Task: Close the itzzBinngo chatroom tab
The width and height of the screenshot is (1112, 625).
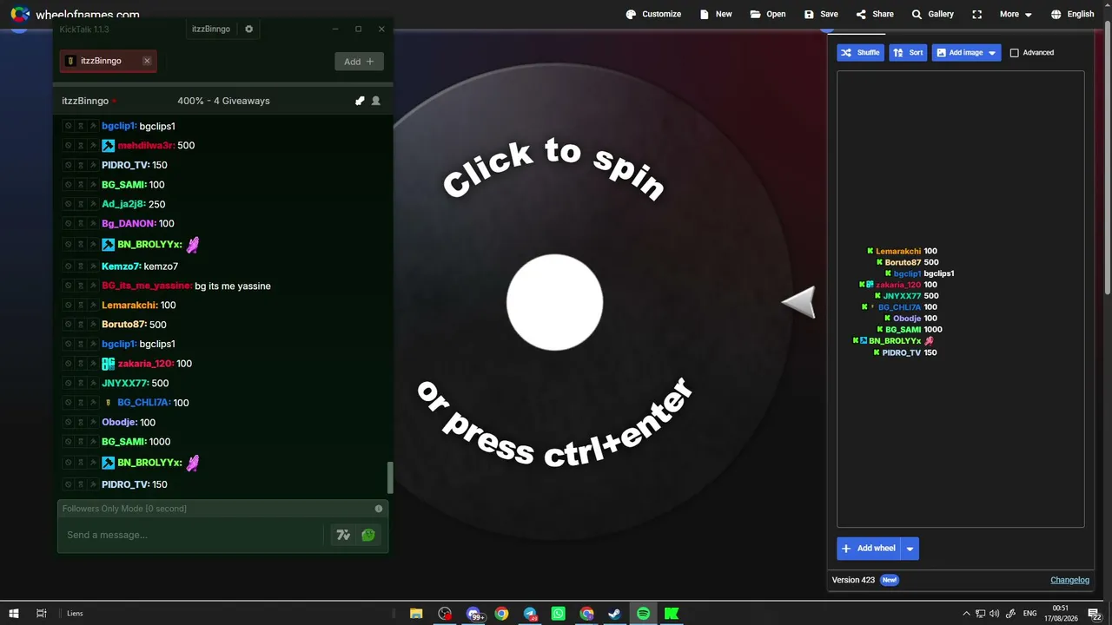Action: pyautogui.click(x=147, y=61)
